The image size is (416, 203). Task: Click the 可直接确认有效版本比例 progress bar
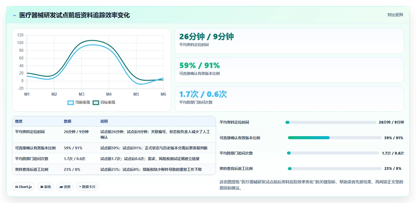(335, 138)
